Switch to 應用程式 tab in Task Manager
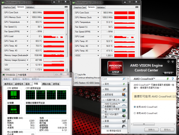This screenshot has height=135, width=179. (8, 84)
